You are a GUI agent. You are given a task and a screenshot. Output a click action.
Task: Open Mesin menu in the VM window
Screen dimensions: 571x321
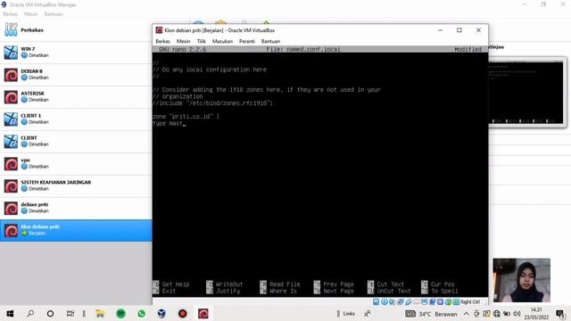pyautogui.click(x=183, y=41)
